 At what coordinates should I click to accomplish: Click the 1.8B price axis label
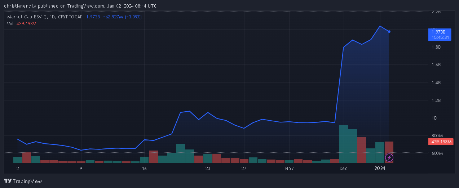(436, 47)
